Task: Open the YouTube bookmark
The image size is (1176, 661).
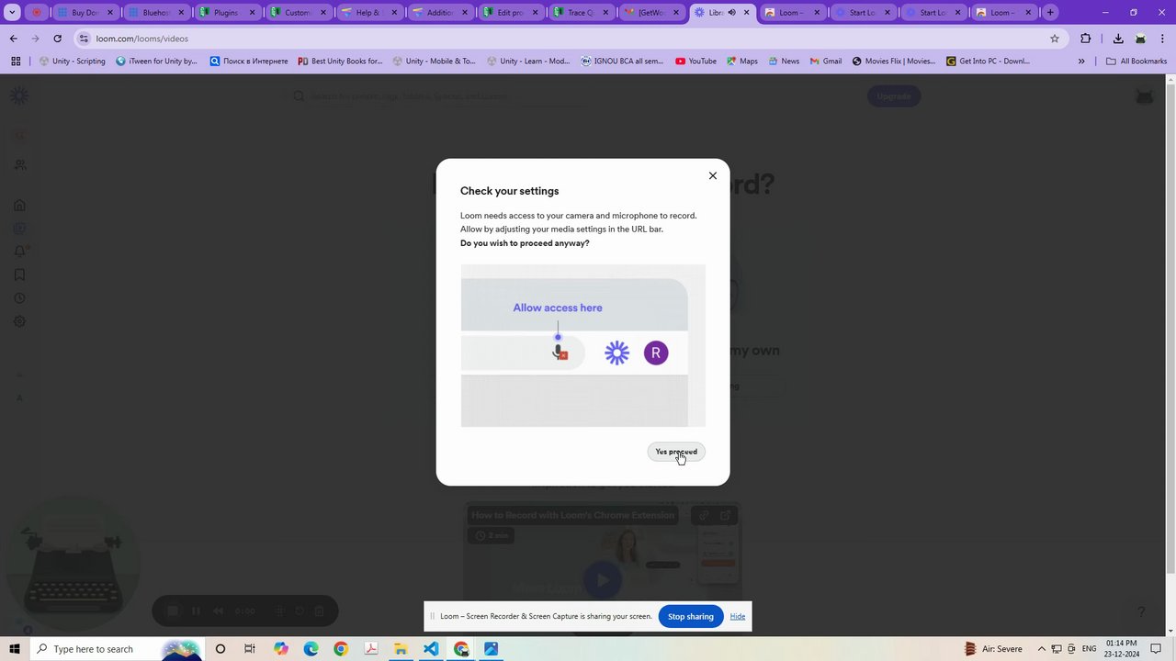Action: coord(695,62)
